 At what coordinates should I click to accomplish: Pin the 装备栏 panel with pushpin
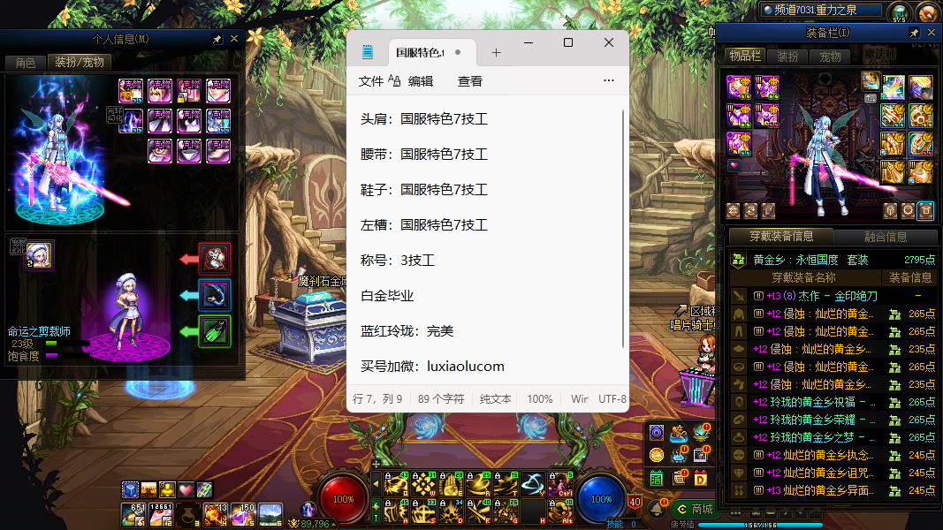[x=914, y=33]
